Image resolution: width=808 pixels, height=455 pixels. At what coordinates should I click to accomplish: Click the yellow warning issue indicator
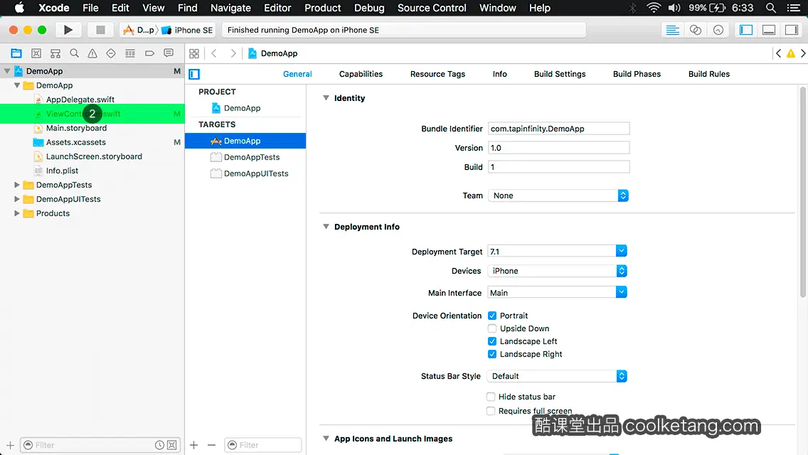coord(790,53)
